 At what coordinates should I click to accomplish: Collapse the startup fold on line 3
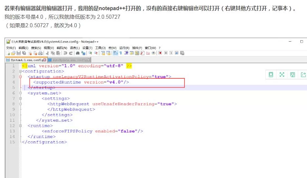(x=20, y=77)
